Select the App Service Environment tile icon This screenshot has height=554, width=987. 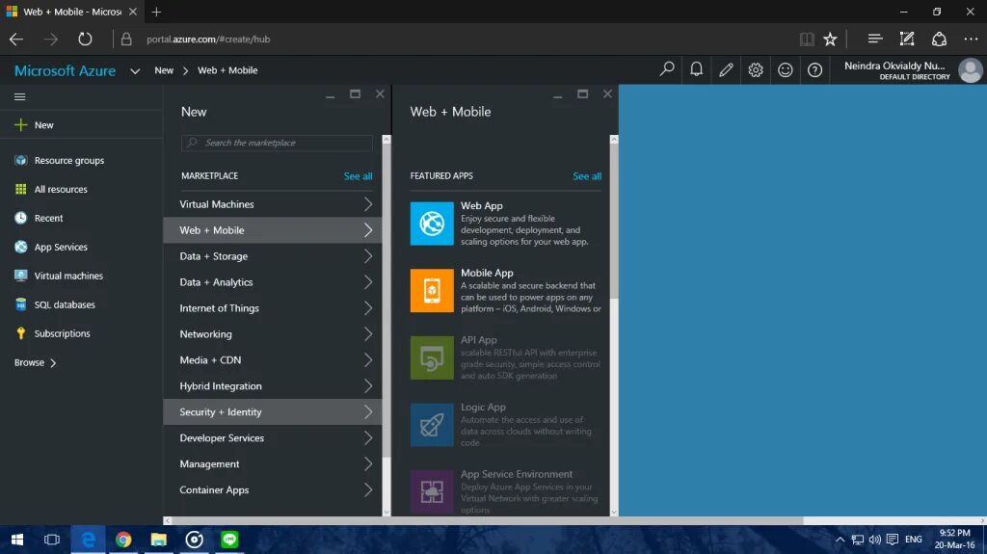pos(432,491)
